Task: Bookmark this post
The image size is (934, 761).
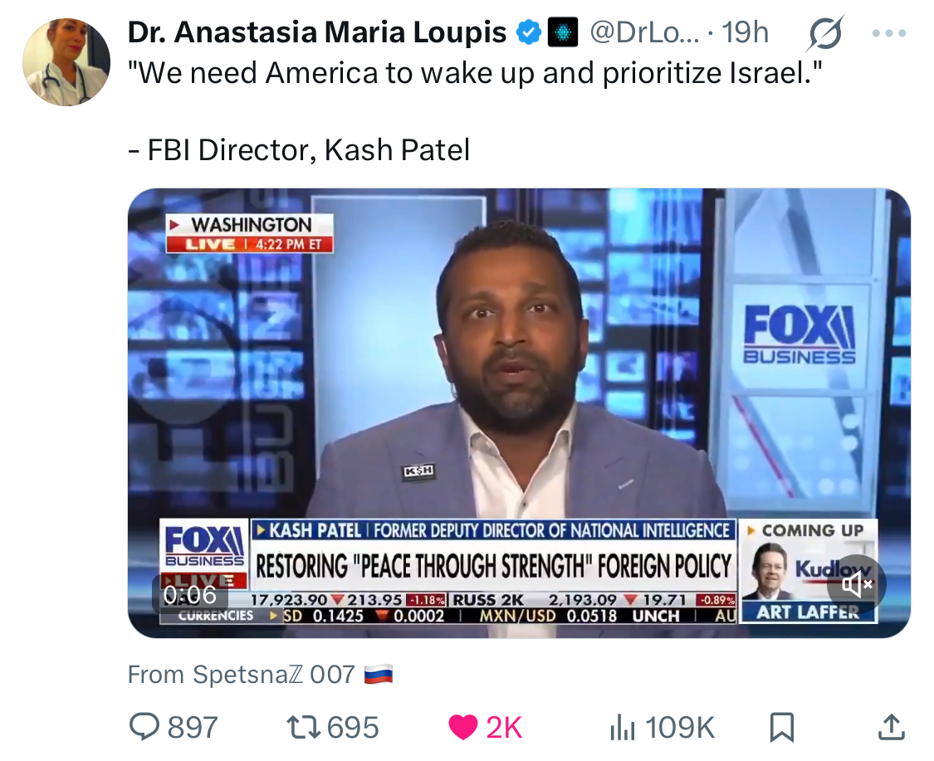Action: [781, 727]
